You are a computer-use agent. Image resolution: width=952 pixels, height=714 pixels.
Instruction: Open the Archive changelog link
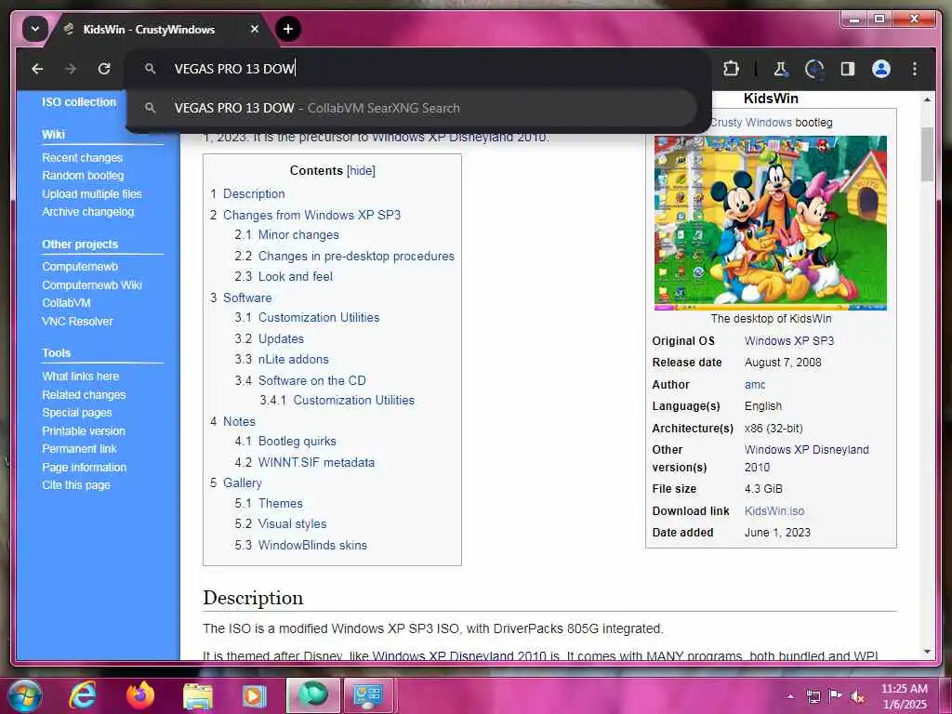coord(88,212)
